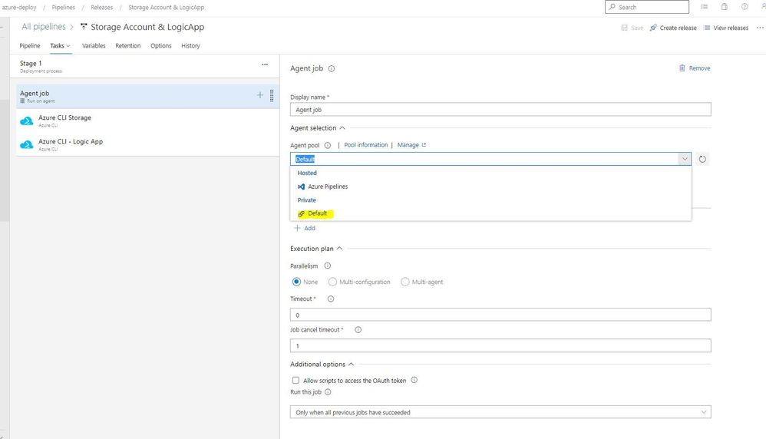Collapse the Additional options section

pyautogui.click(x=351, y=365)
